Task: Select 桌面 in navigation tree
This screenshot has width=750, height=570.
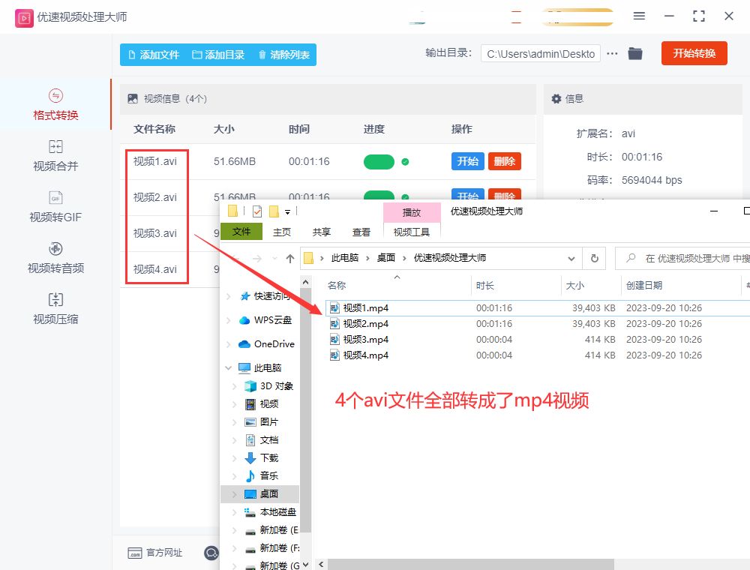Action: 268,494
